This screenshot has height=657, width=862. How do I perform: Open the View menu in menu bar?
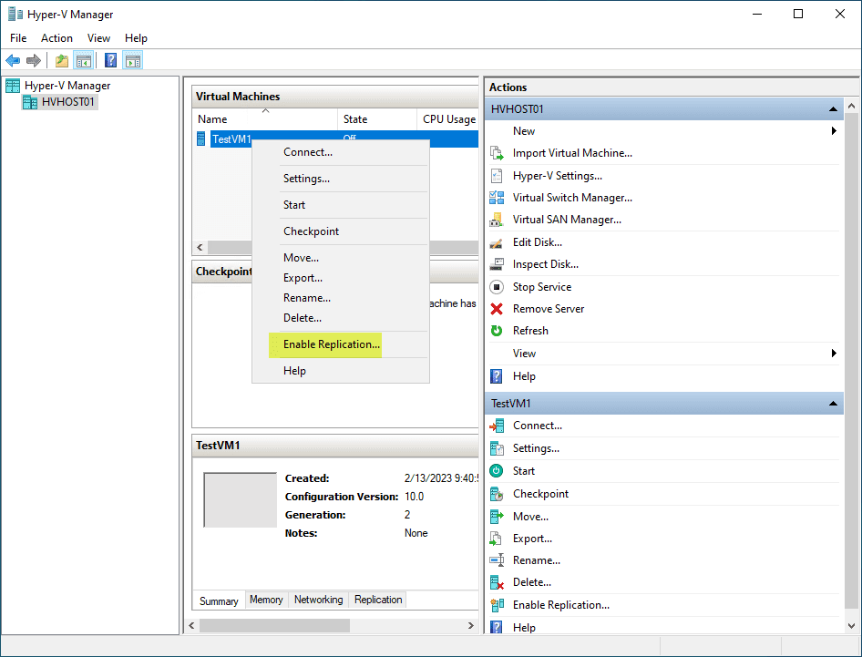point(99,38)
